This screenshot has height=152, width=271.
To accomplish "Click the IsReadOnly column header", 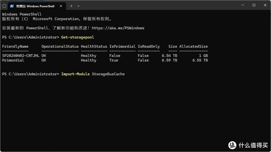I will click(x=149, y=46).
